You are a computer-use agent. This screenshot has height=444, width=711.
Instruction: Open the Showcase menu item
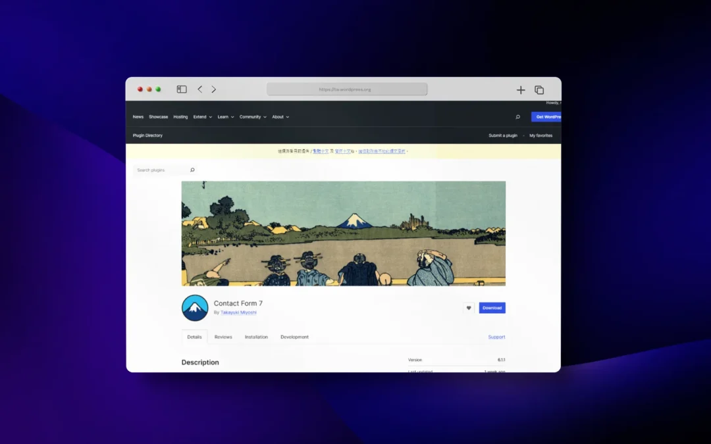click(x=158, y=117)
